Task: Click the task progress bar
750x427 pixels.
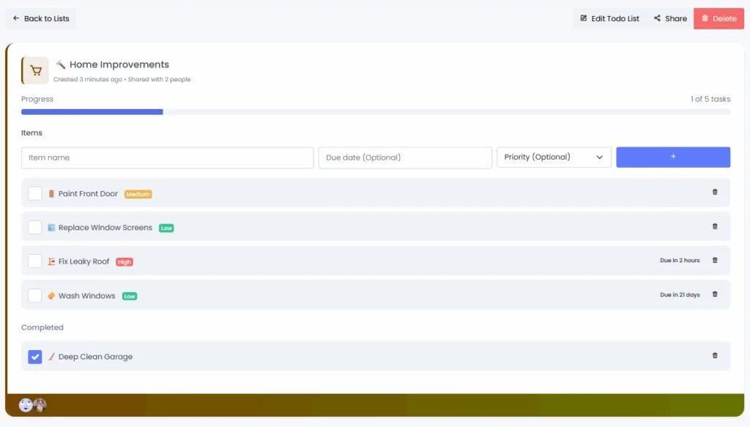Action: (x=375, y=112)
